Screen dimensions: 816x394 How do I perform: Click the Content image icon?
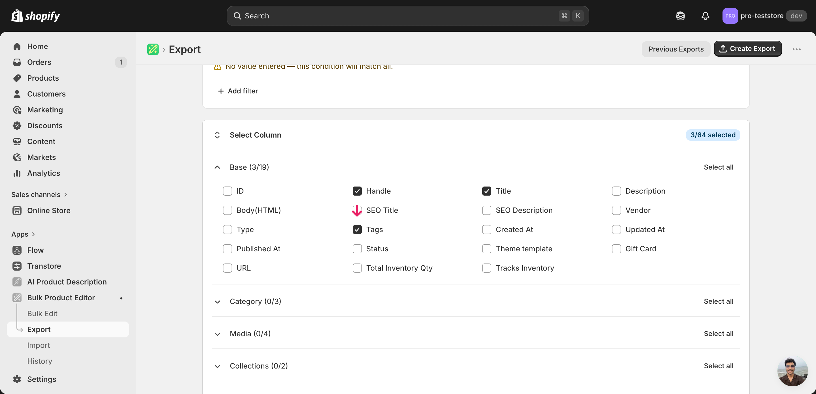click(17, 141)
